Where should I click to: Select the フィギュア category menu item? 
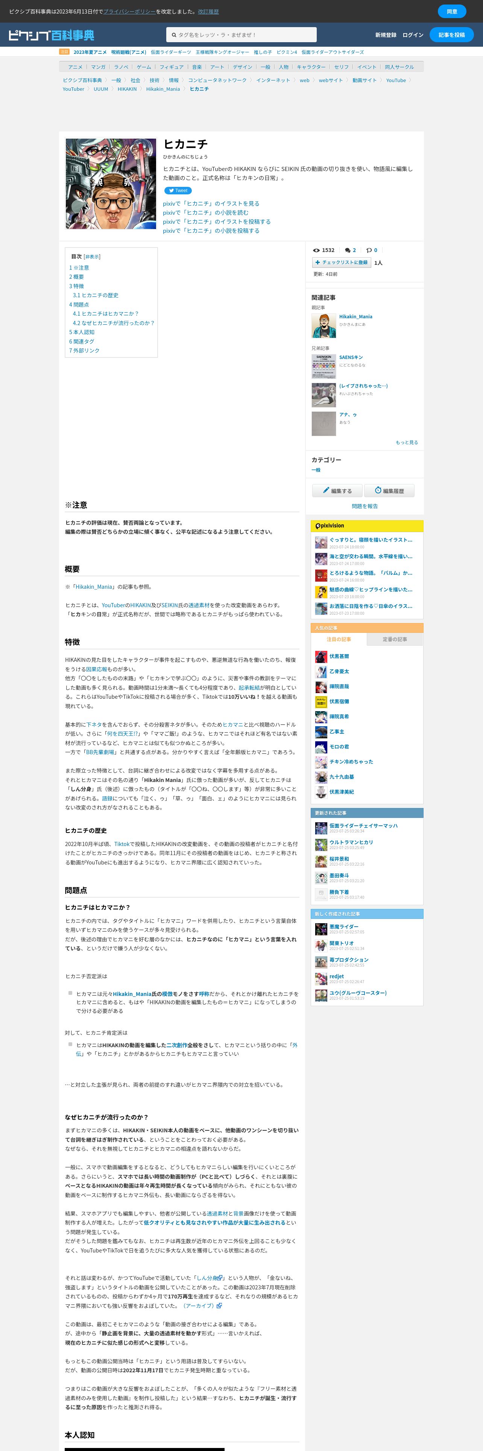[x=172, y=67]
